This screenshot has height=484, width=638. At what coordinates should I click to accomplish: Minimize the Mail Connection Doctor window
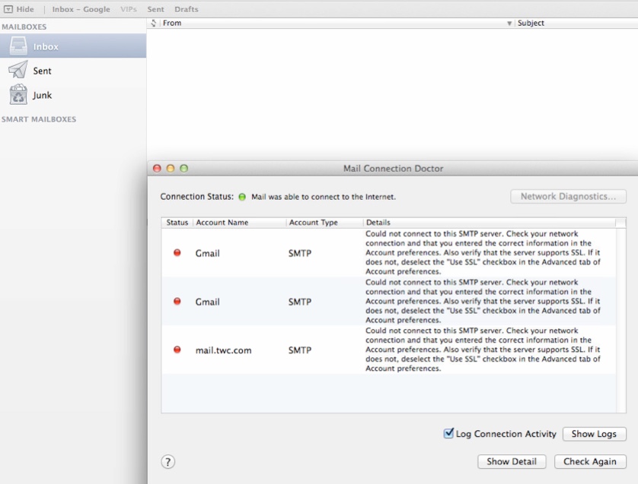tap(171, 168)
